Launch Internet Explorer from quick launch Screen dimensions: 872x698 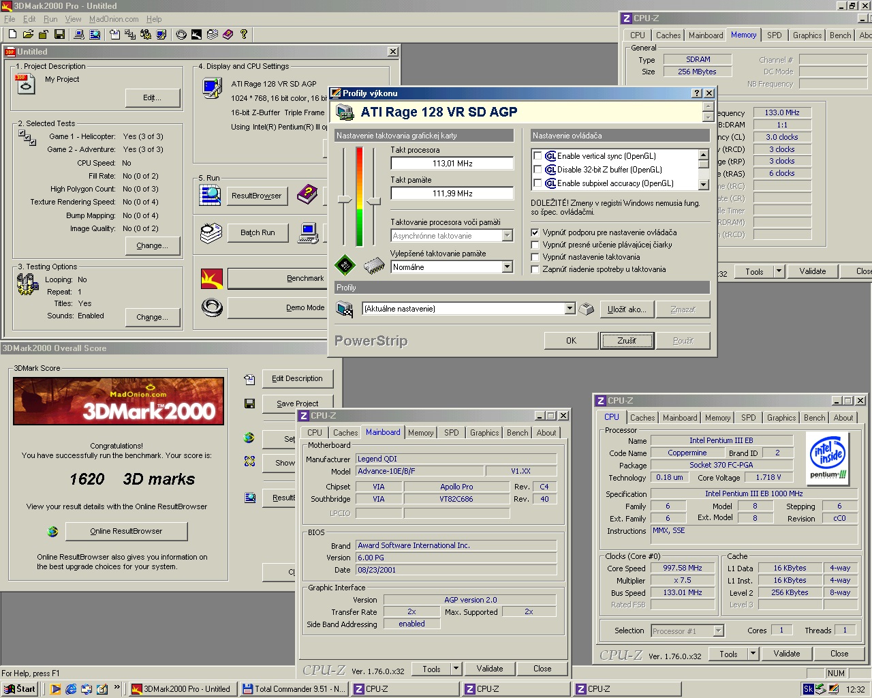[71, 689]
